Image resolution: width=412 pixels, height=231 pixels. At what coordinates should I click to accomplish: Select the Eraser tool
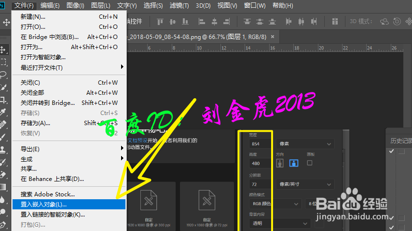(x=3, y=175)
